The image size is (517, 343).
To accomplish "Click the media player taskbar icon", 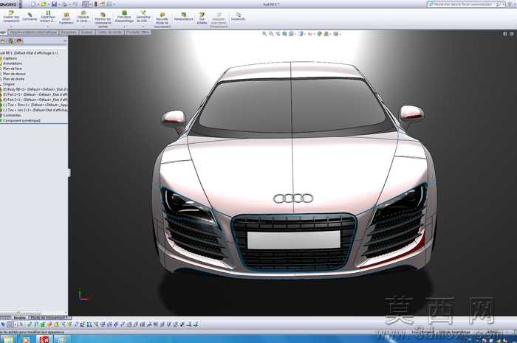I will click(x=26, y=339).
